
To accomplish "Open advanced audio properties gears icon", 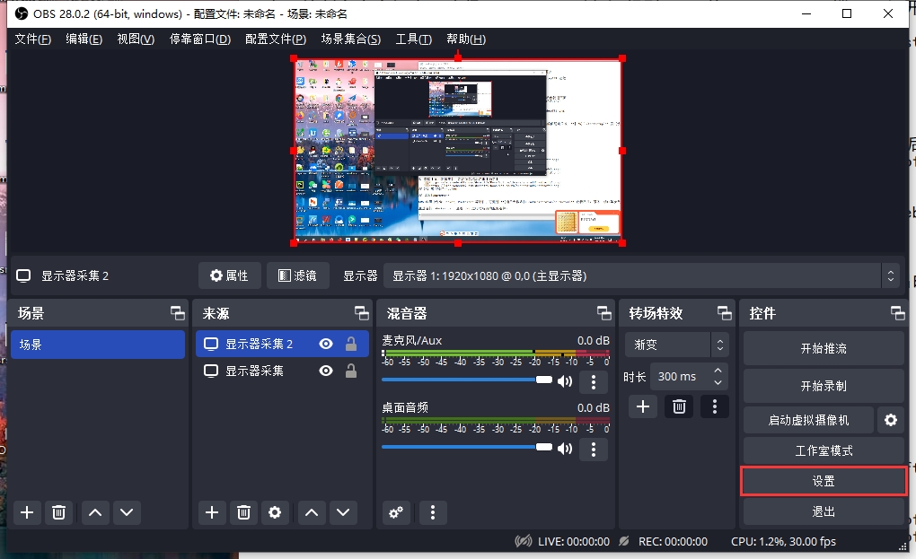I will (395, 512).
